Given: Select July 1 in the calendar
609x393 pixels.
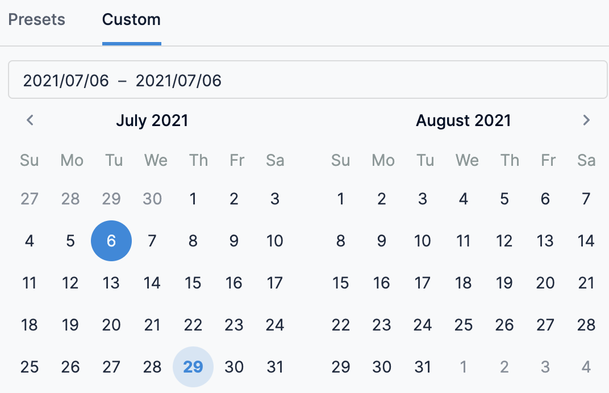Looking at the screenshot, I should click(x=193, y=199).
